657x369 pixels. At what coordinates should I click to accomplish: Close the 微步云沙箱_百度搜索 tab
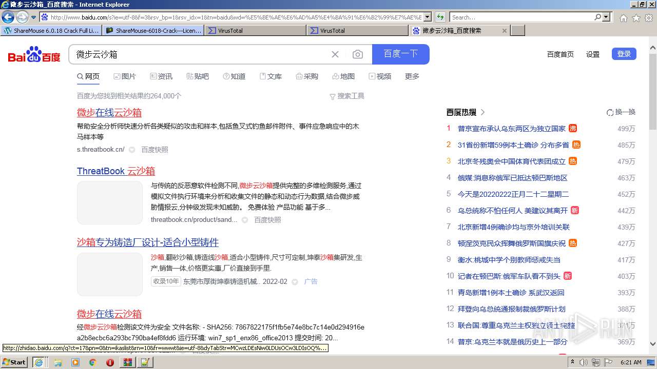(x=505, y=31)
